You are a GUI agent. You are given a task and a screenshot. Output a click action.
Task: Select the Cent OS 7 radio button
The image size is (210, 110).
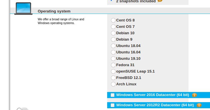tap(113, 27)
